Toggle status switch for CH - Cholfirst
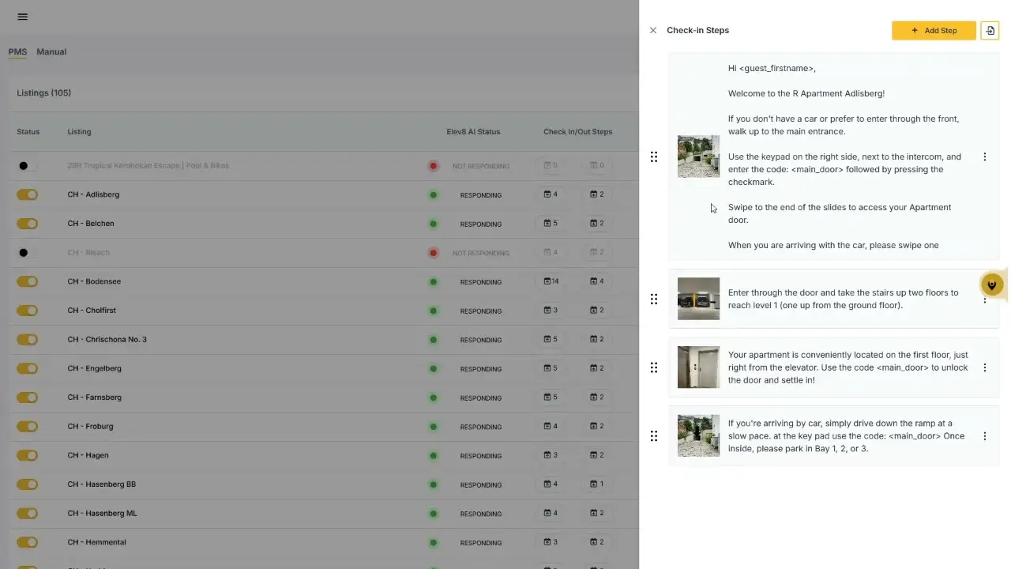Image resolution: width=1011 pixels, height=569 pixels. tap(27, 311)
